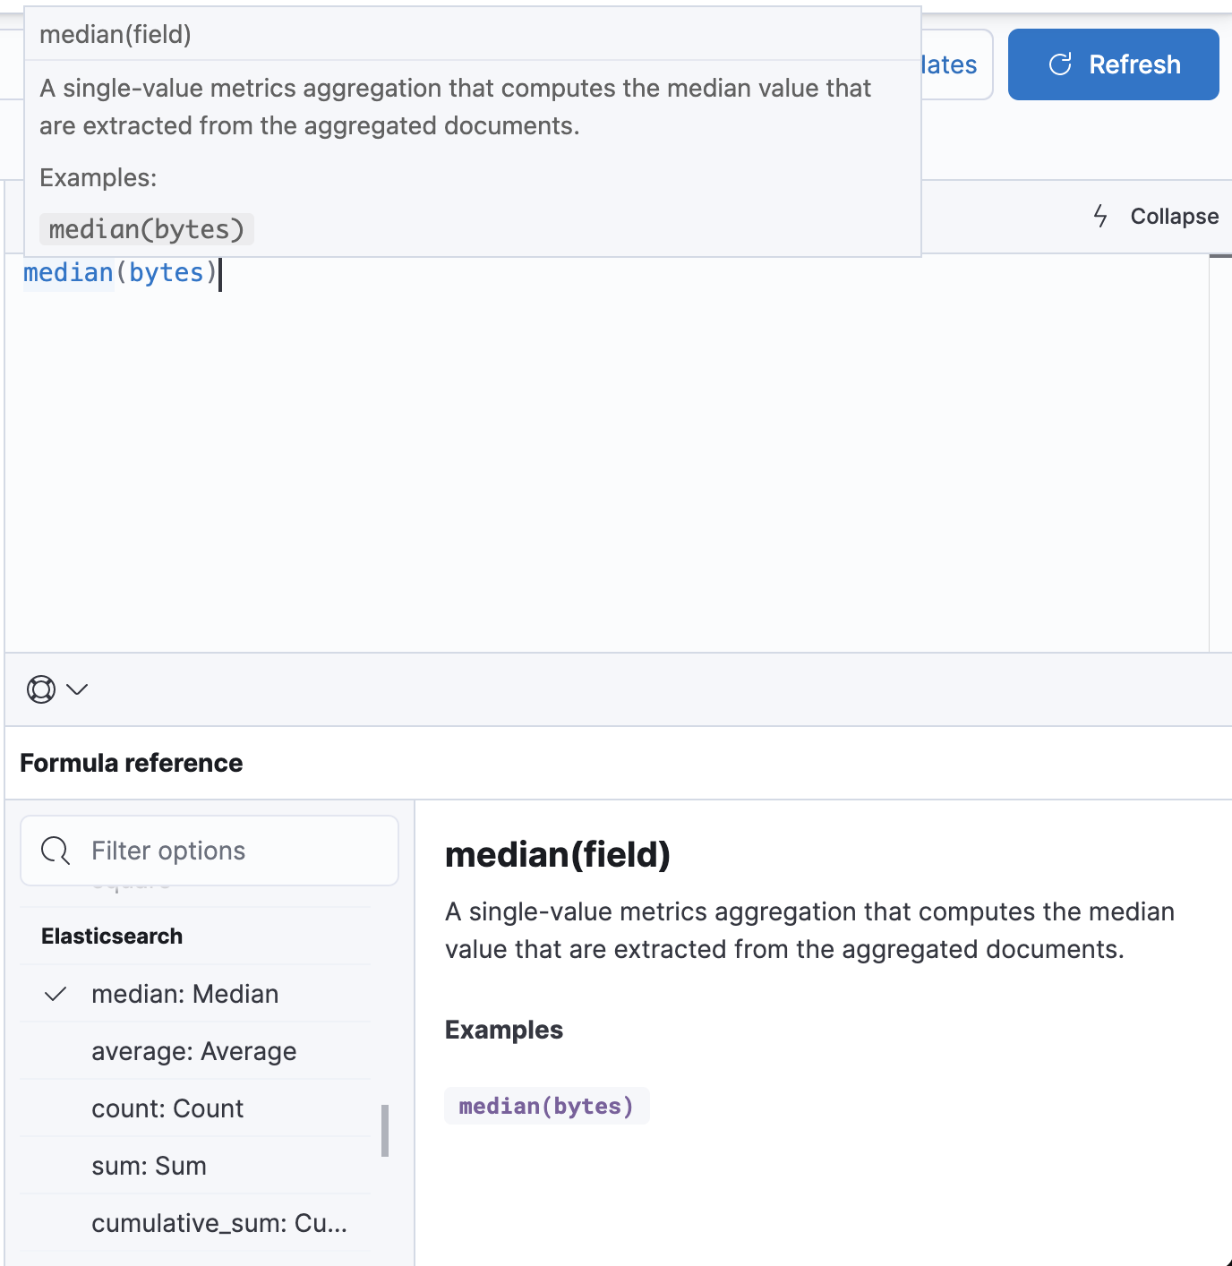Click the Elasticsearch section header
The width and height of the screenshot is (1232, 1266).
click(112, 937)
